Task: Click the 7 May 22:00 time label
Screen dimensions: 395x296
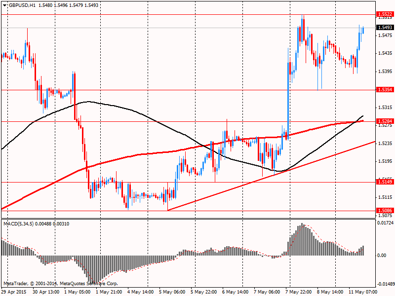Action: pos(298,292)
